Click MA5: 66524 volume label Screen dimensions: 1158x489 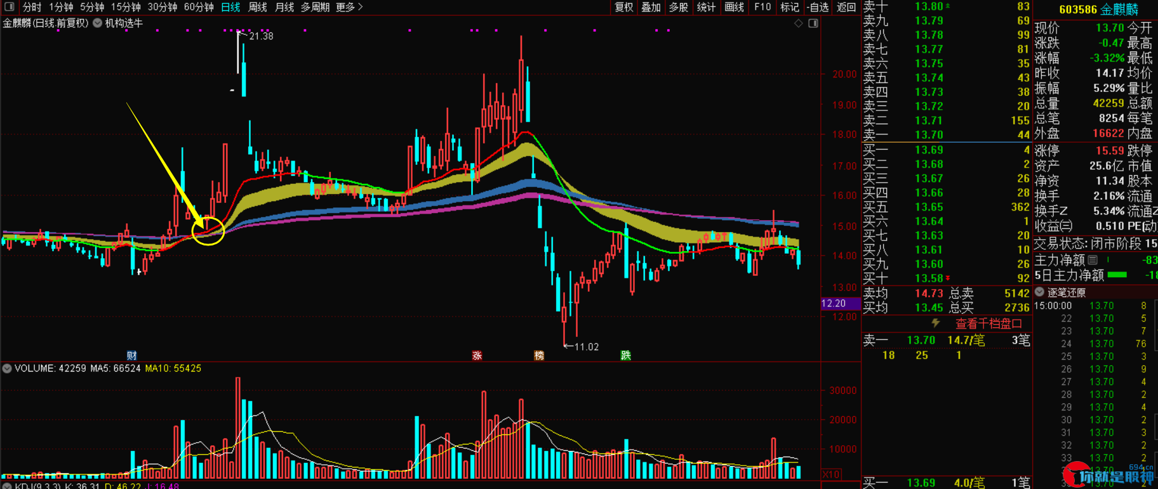click(x=116, y=368)
